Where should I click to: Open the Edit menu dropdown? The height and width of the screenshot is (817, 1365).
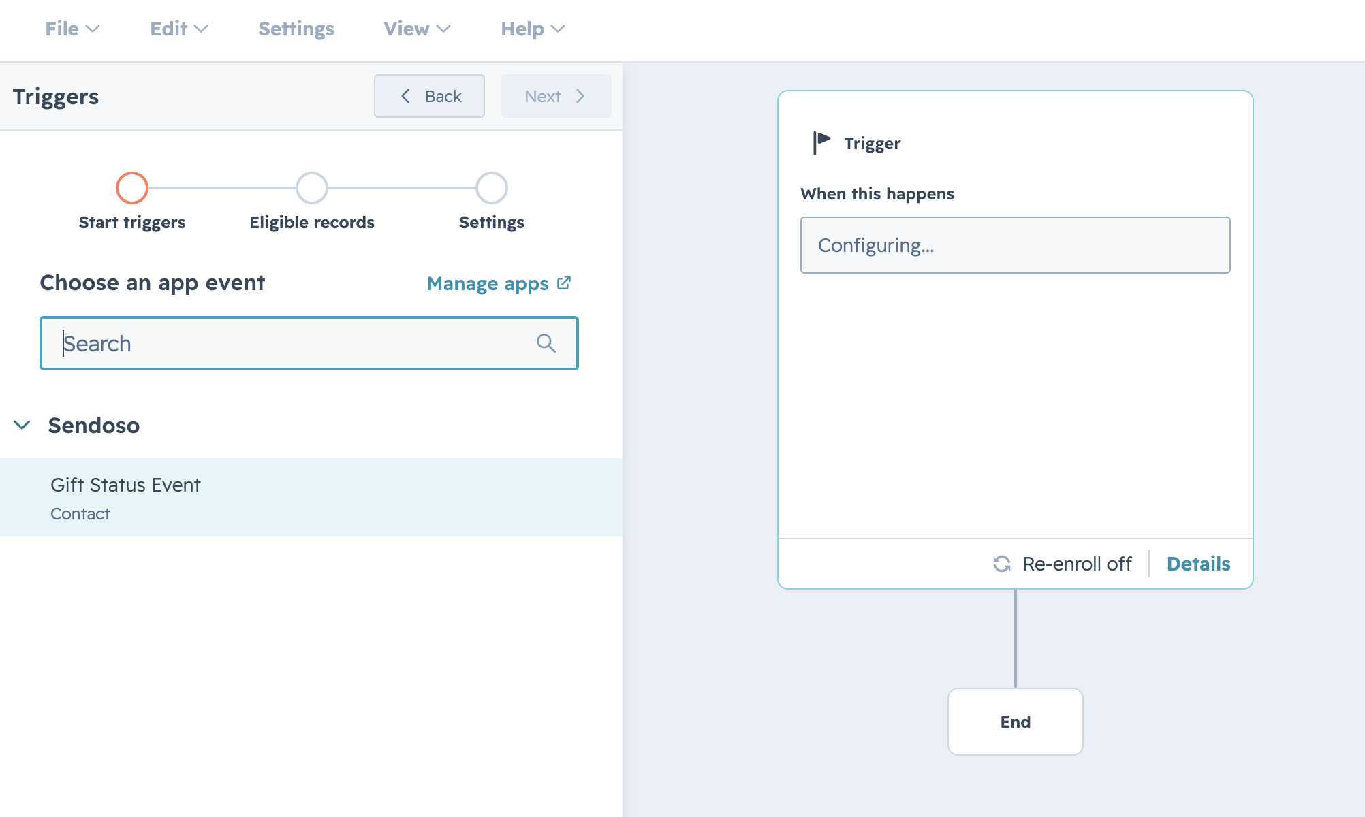pos(178,29)
